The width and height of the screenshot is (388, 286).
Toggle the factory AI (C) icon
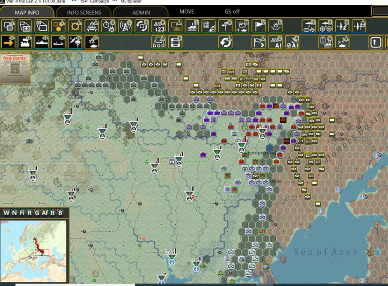(275, 42)
